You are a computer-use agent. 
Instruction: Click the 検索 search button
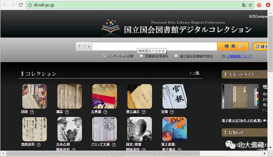pyautogui.click(x=233, y=46)
